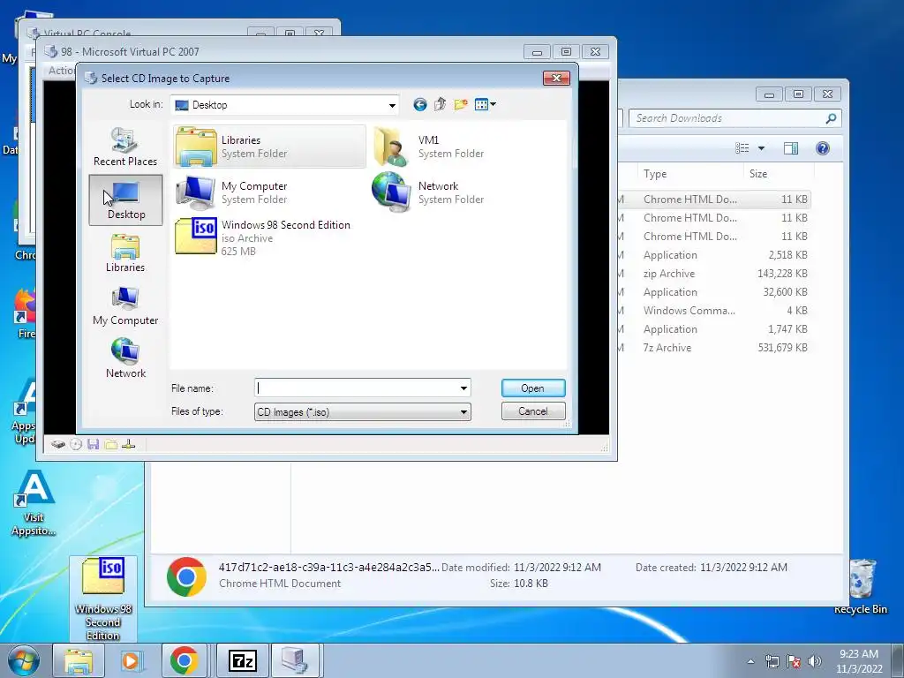Select the Libraries system folder in file list
904x678 pixels.
coord(269,147)
